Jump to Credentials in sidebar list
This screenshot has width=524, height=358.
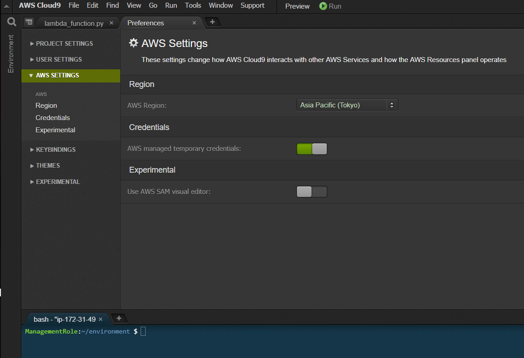tap(53, 117)
